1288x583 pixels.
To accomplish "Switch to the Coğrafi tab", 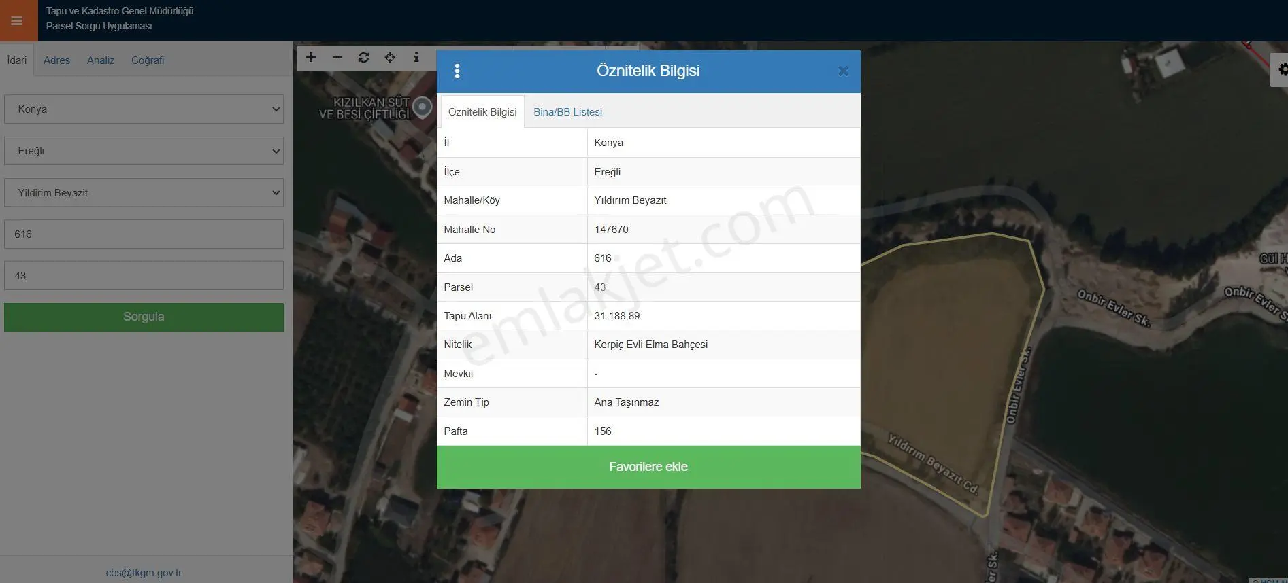I will point(148,60).
